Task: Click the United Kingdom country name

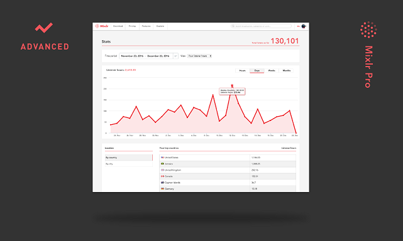Action: pos(173,170)
